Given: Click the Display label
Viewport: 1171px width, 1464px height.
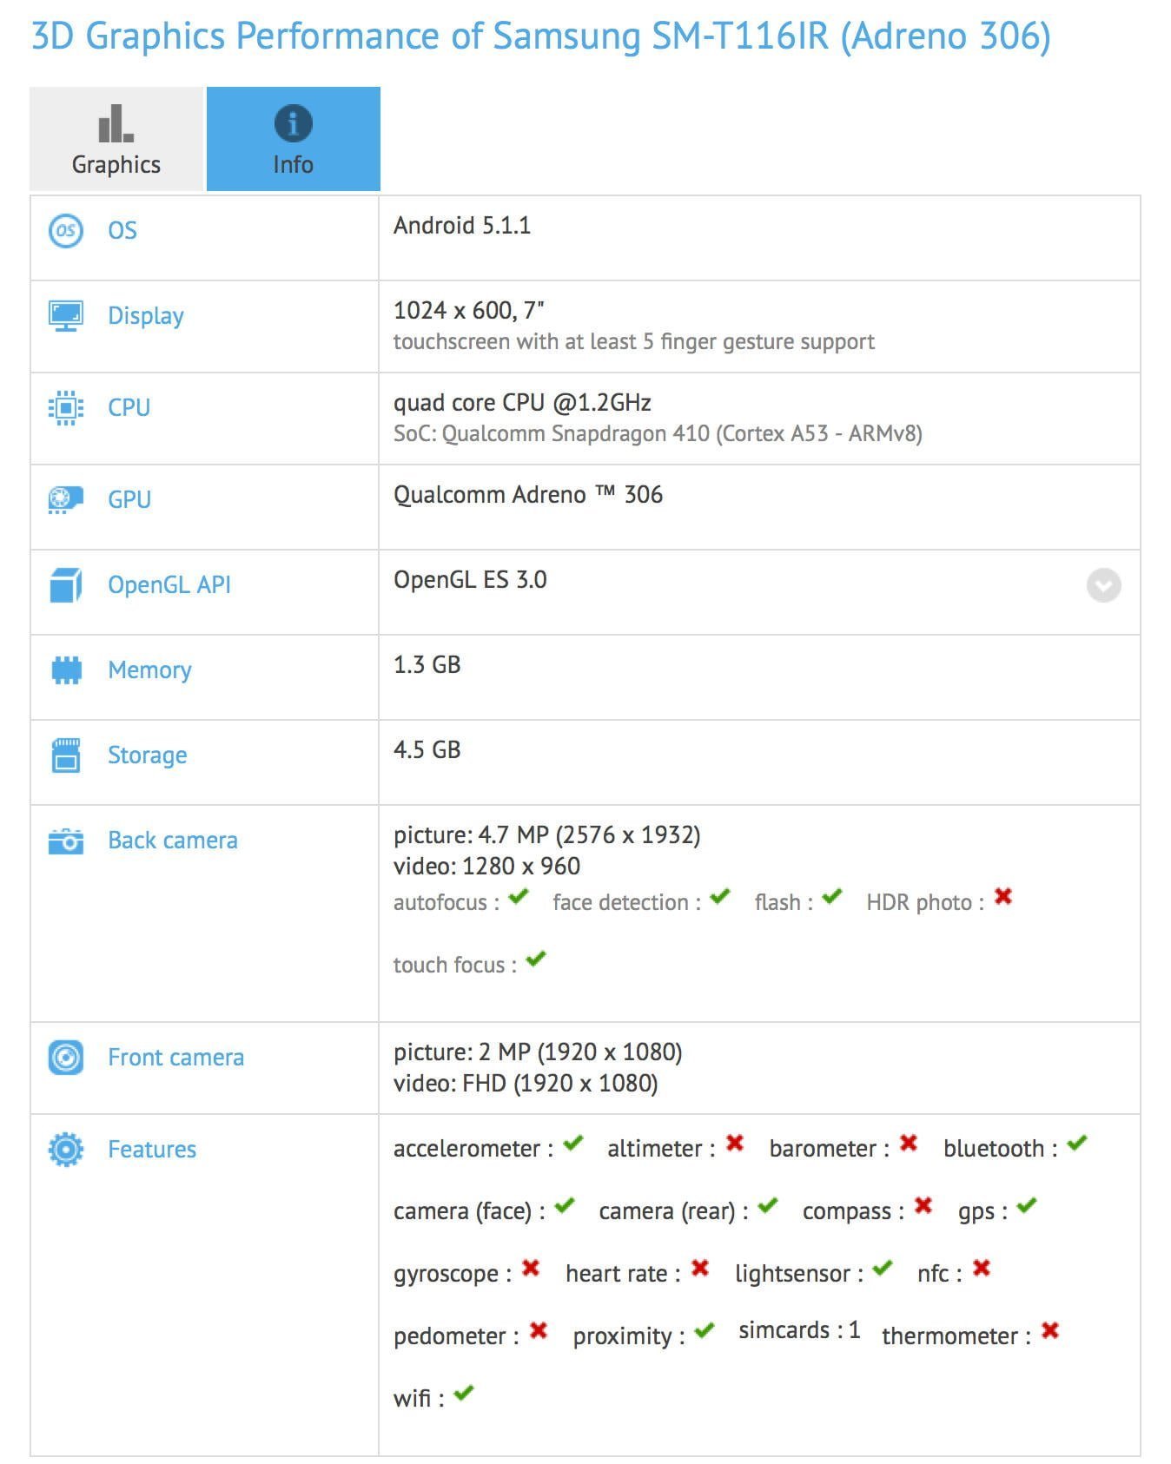Looking at the screenshot, I should 146,316.
